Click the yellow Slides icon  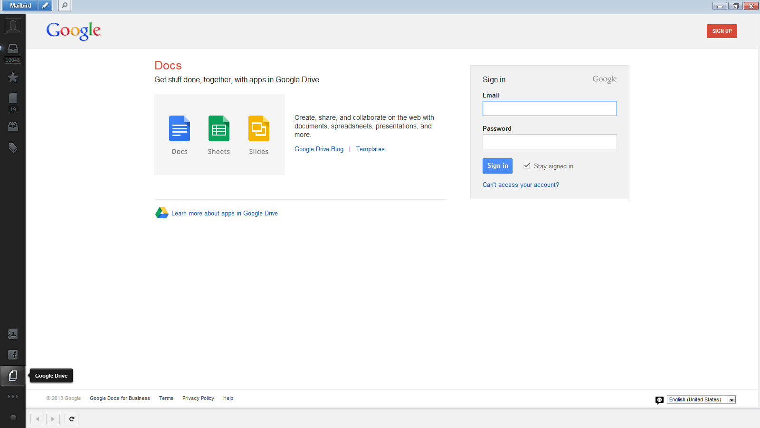click(x=259, y=128)
